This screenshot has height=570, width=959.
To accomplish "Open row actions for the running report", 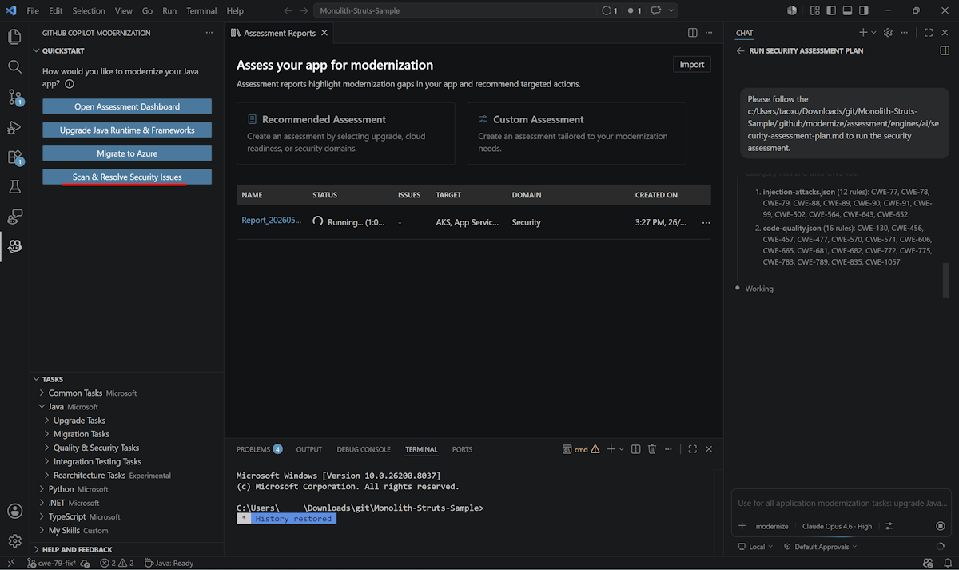I will coord(706,222).
